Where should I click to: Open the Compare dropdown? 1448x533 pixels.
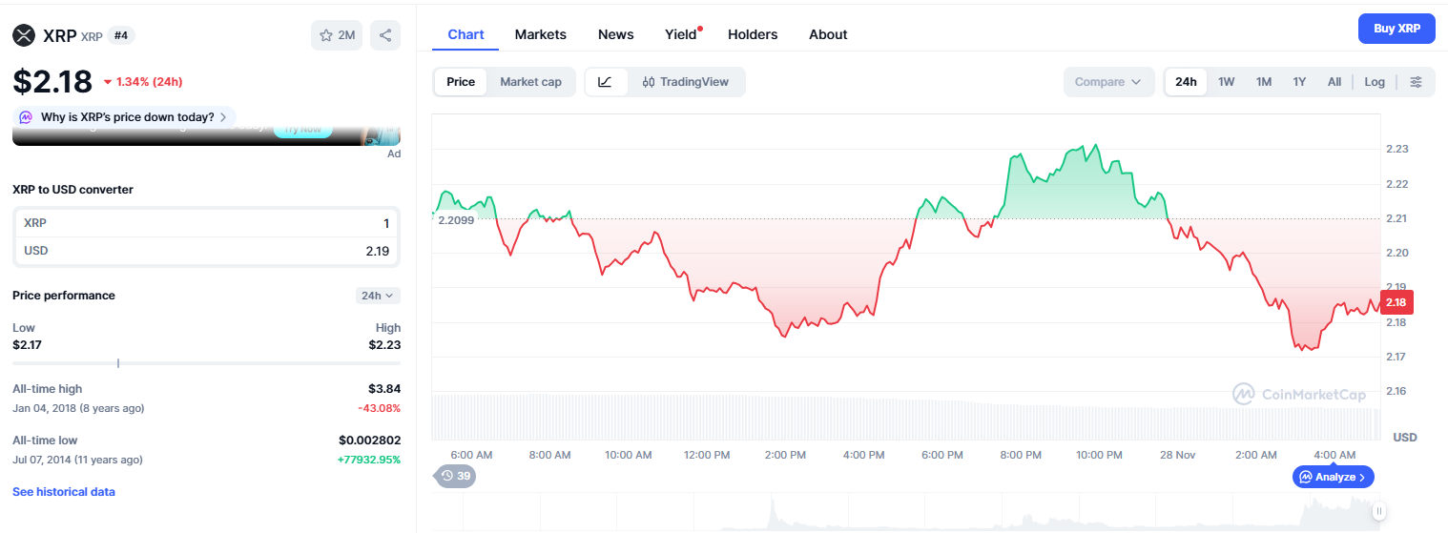coord(1108,82)
